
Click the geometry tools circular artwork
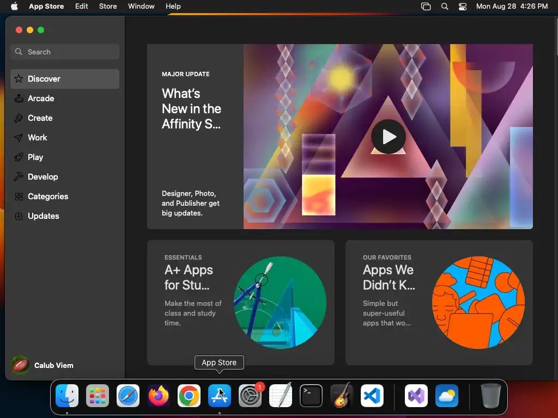[x=280, y=303]
